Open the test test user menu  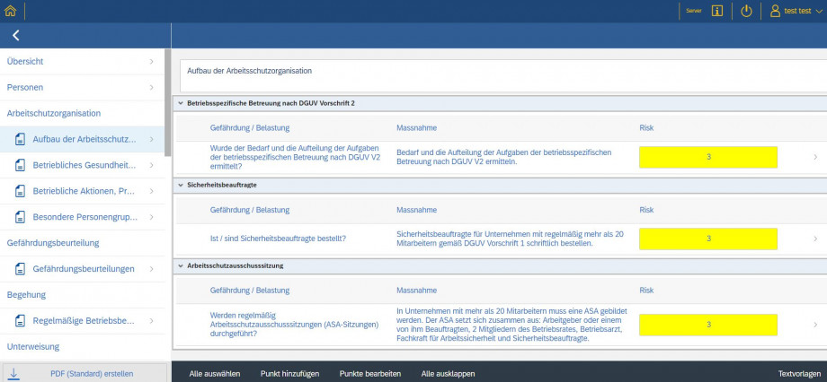pos(796,11)
